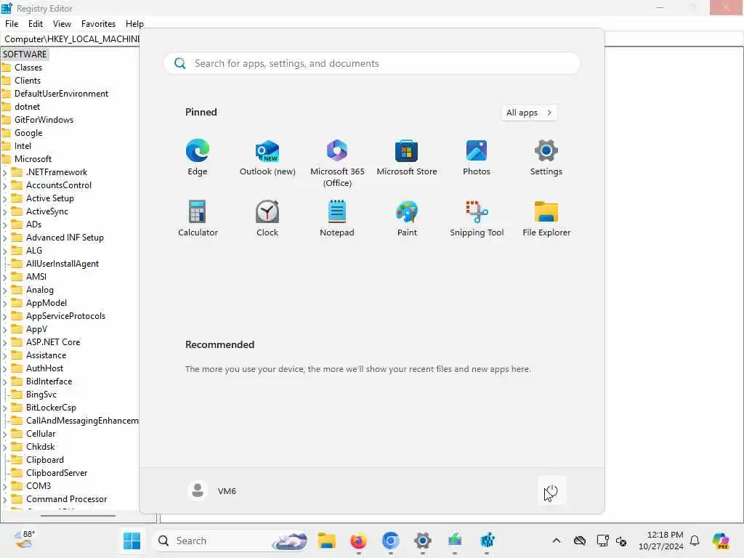Open Registry Editor View menu
Screen dimensions: 744x558
click(62, 24)
